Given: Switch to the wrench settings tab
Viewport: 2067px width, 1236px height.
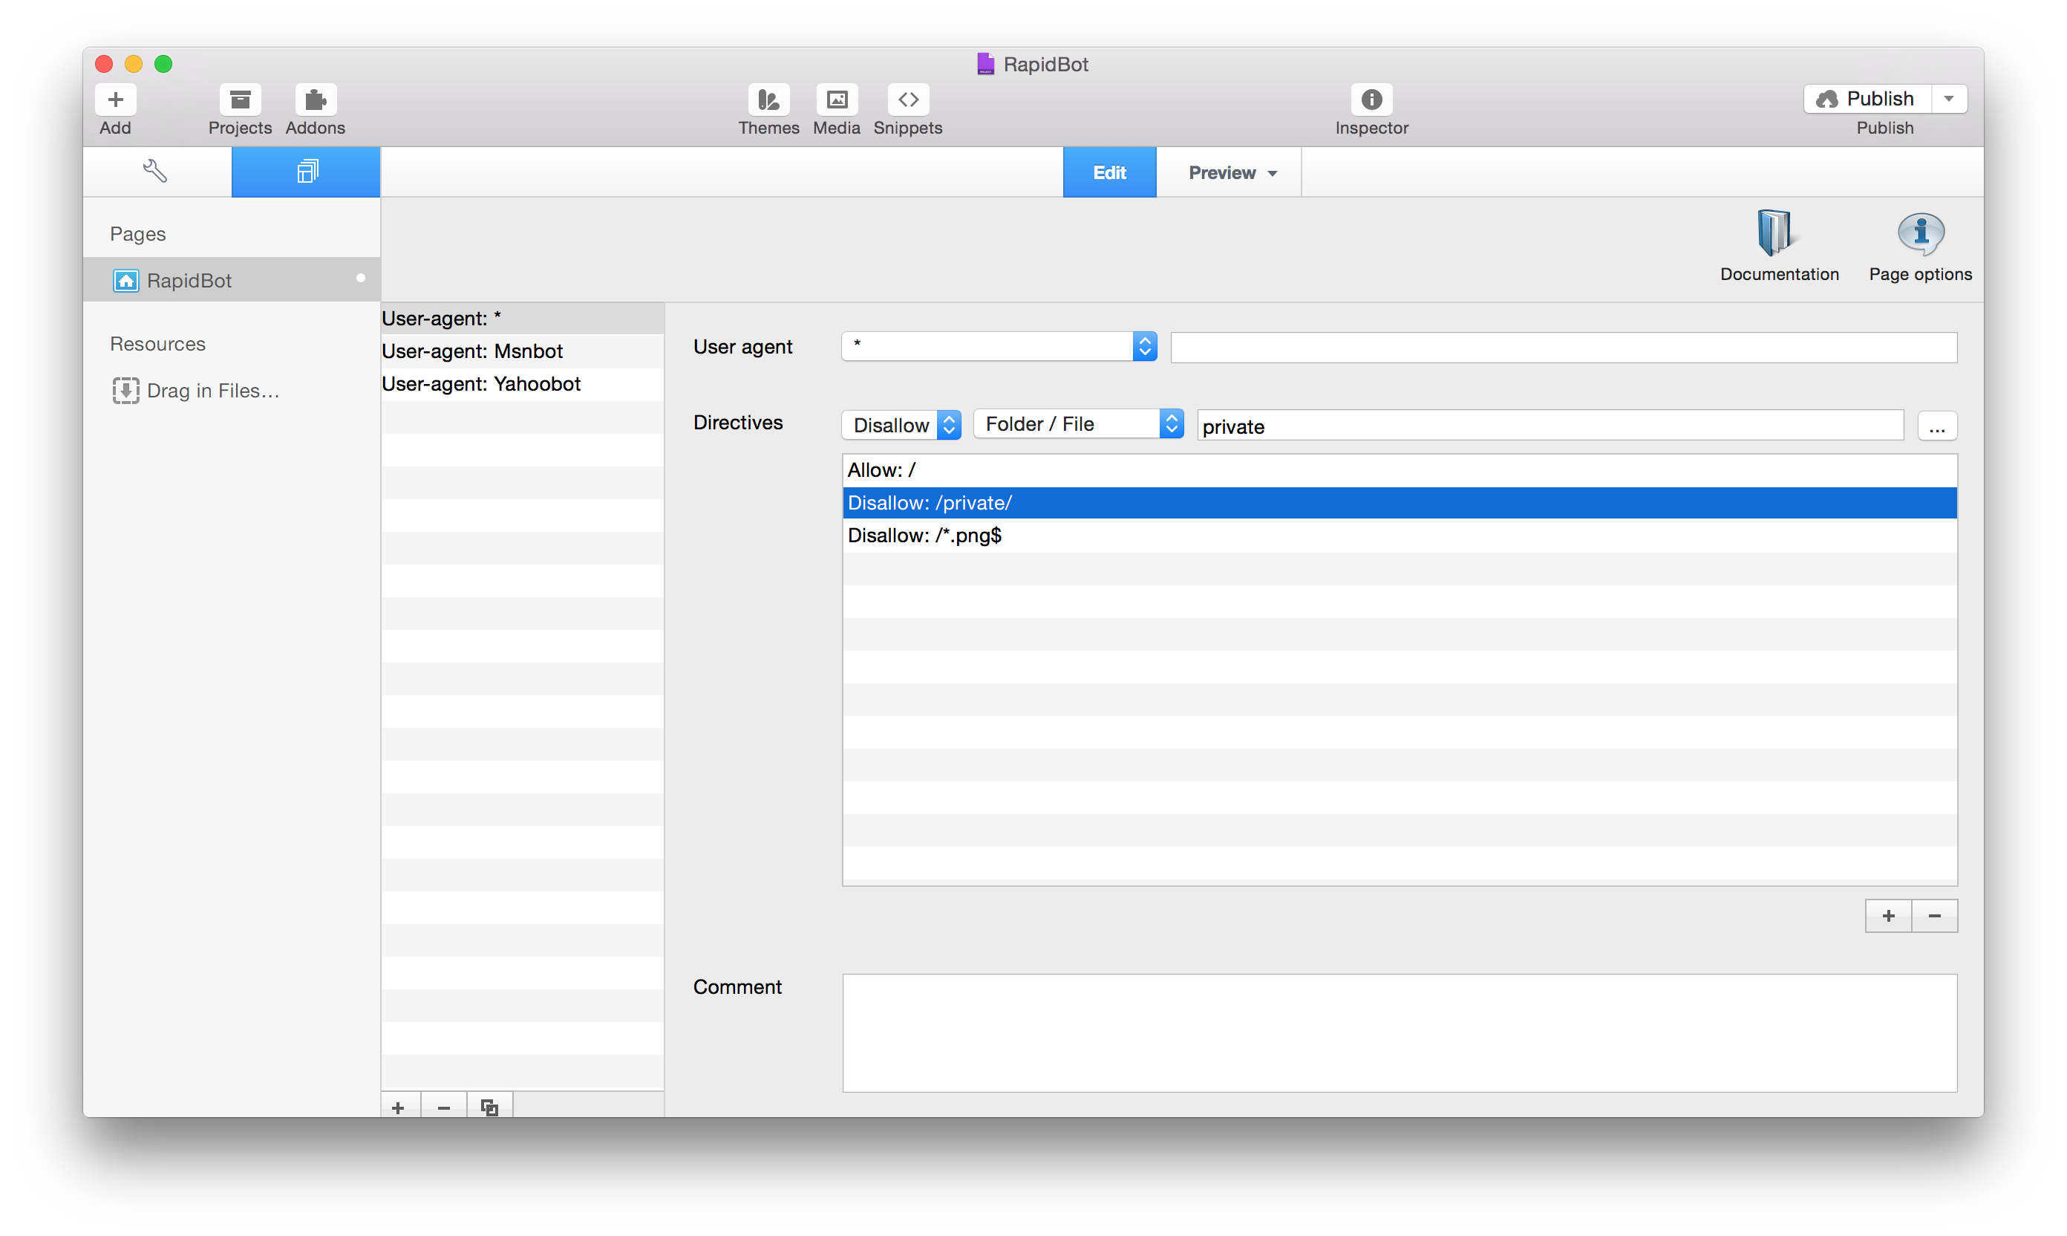Looking at the screenshot, I should (x=157, y=172).
